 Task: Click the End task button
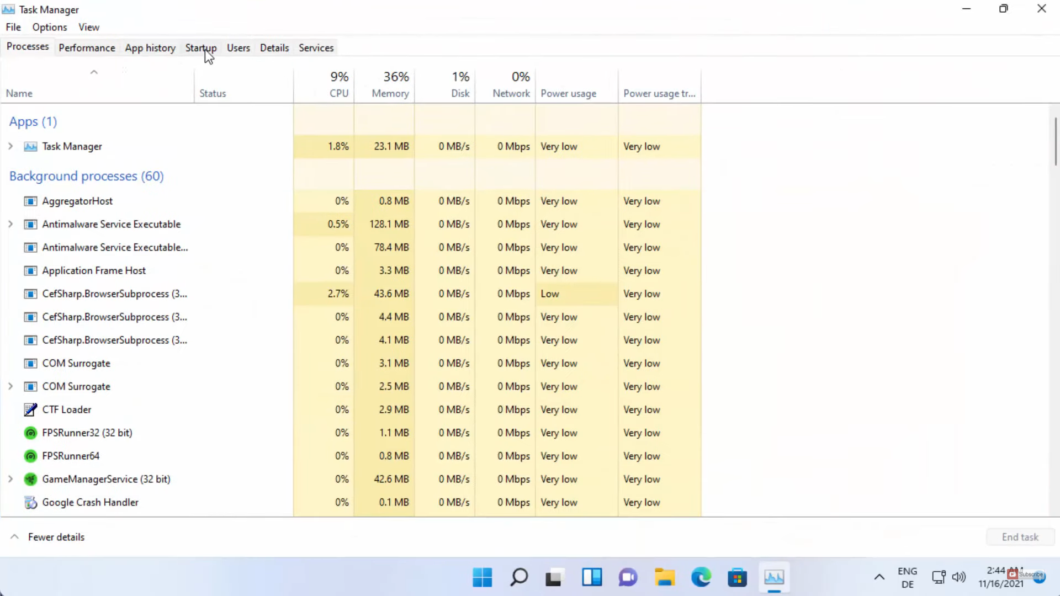(1020, 537)
